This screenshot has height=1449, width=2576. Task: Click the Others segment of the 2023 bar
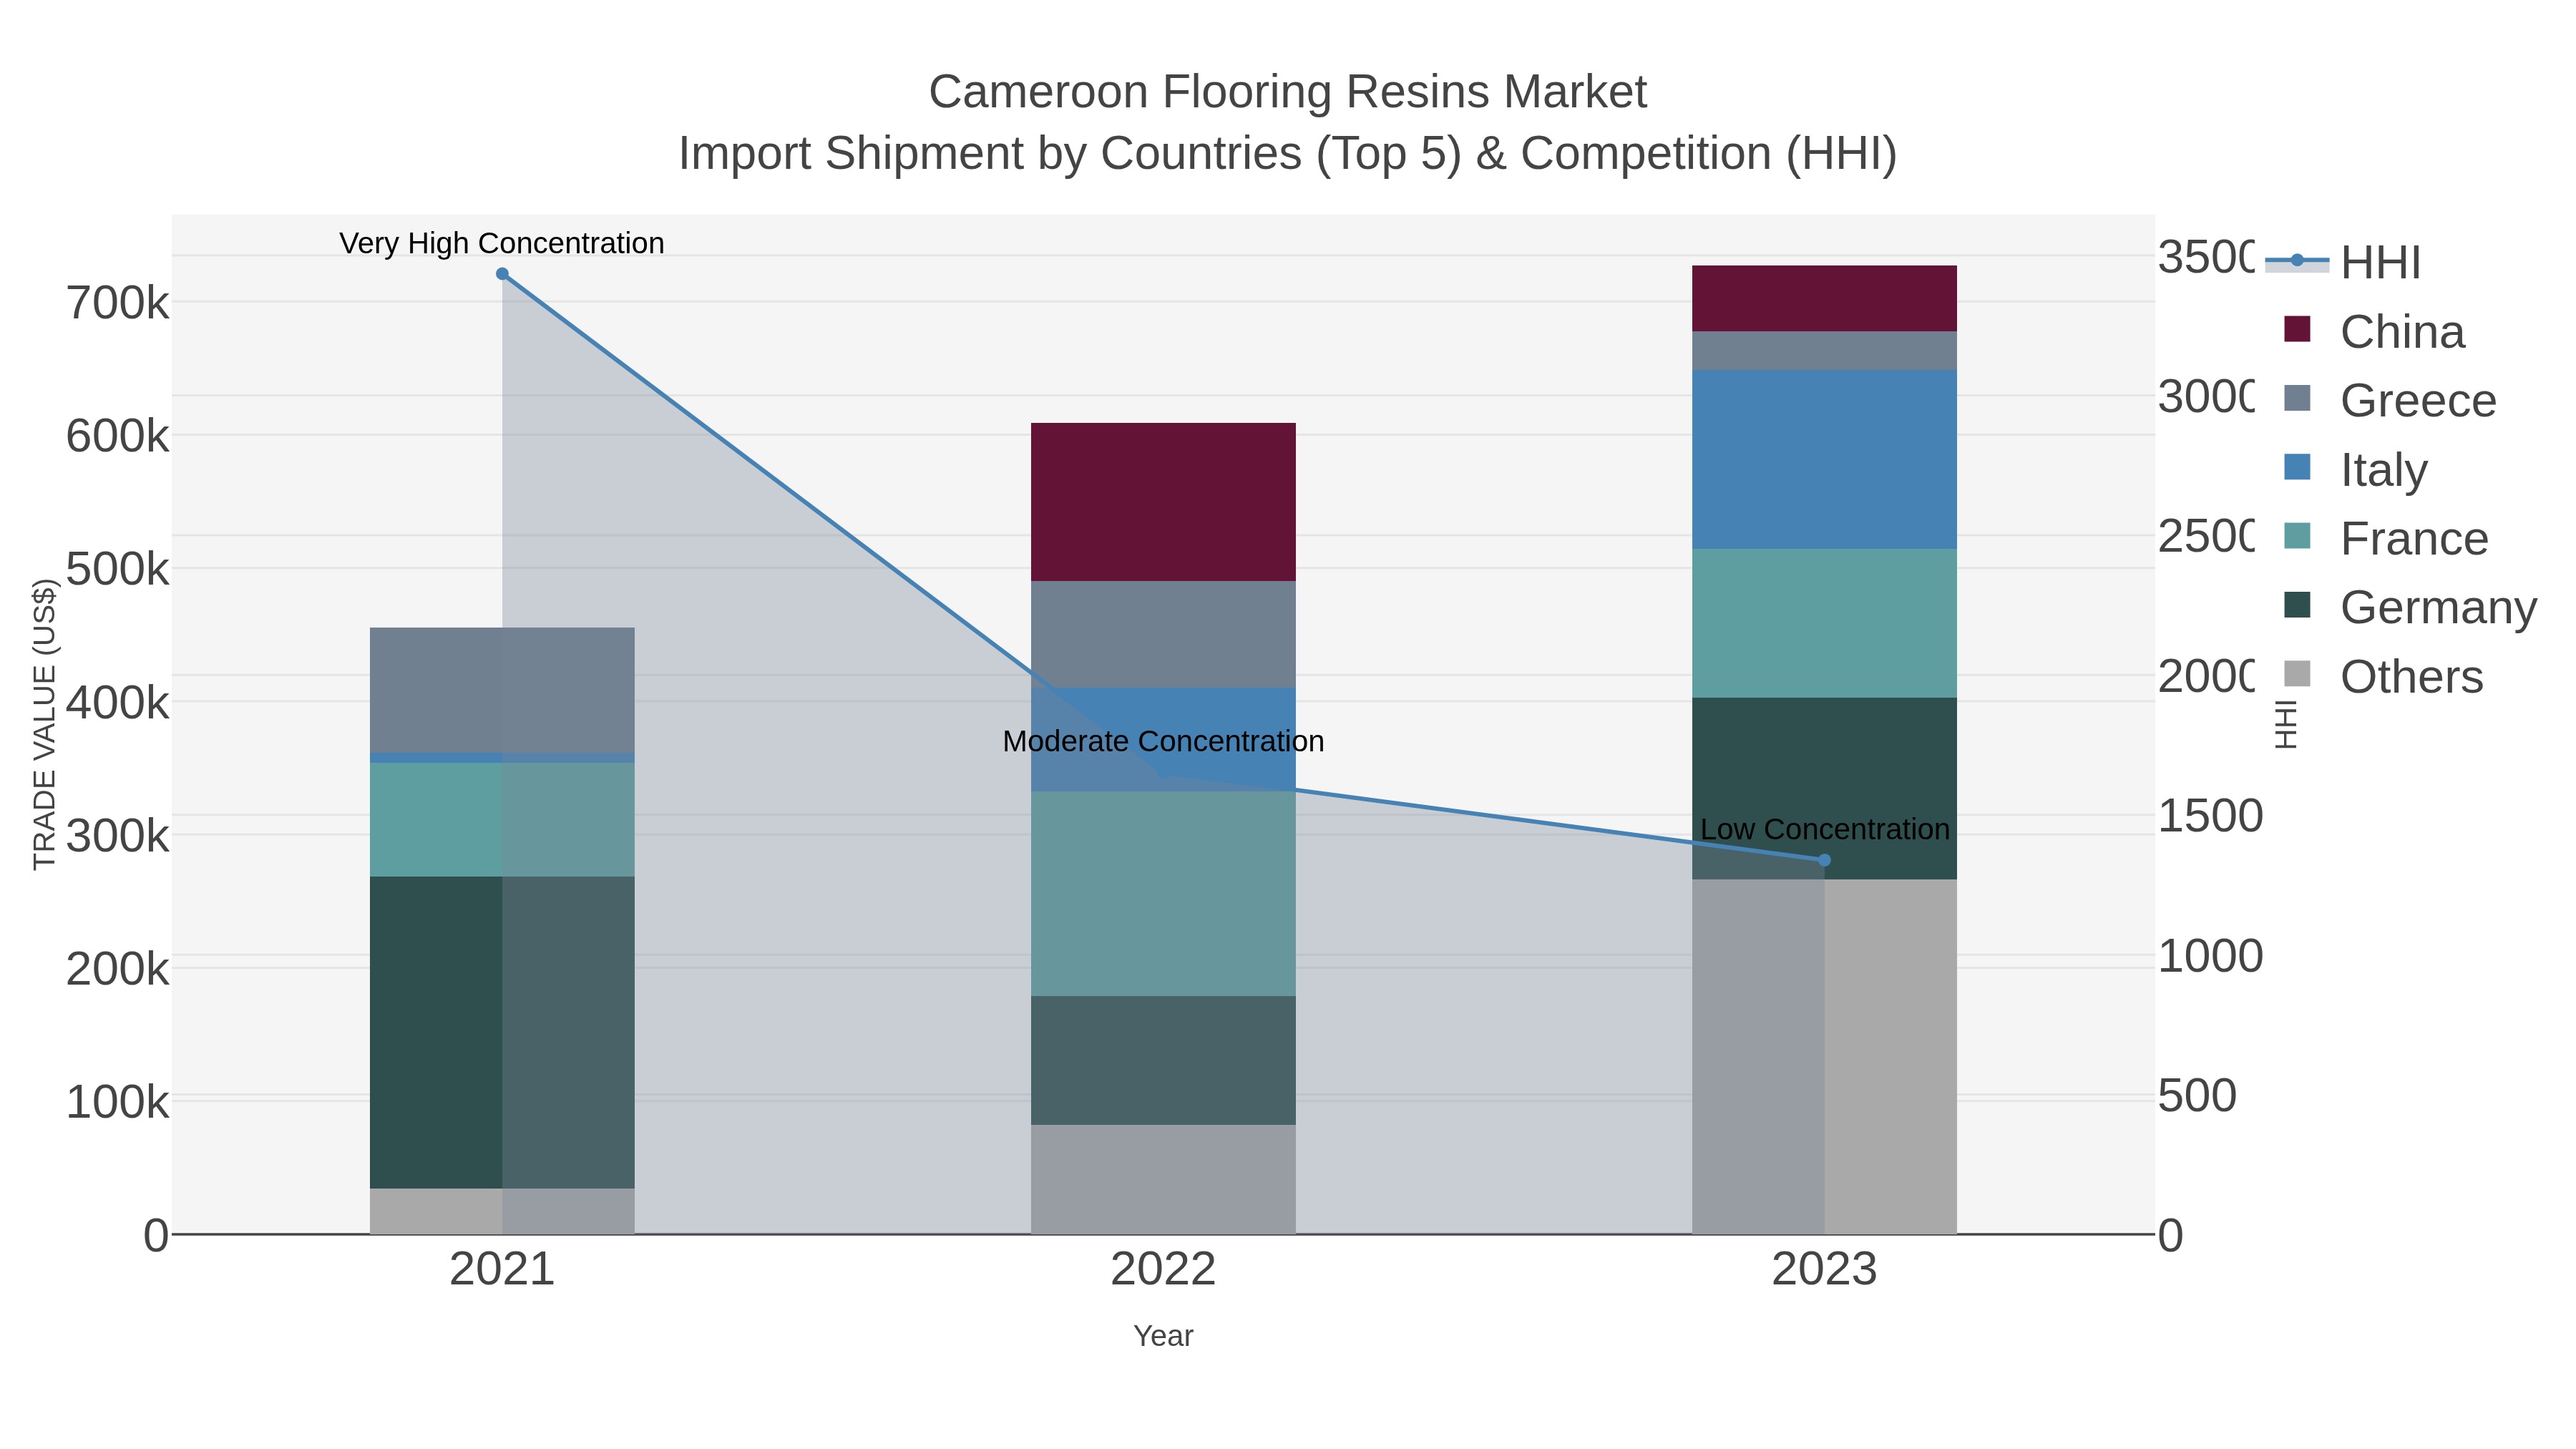tap(1824, 1057)
